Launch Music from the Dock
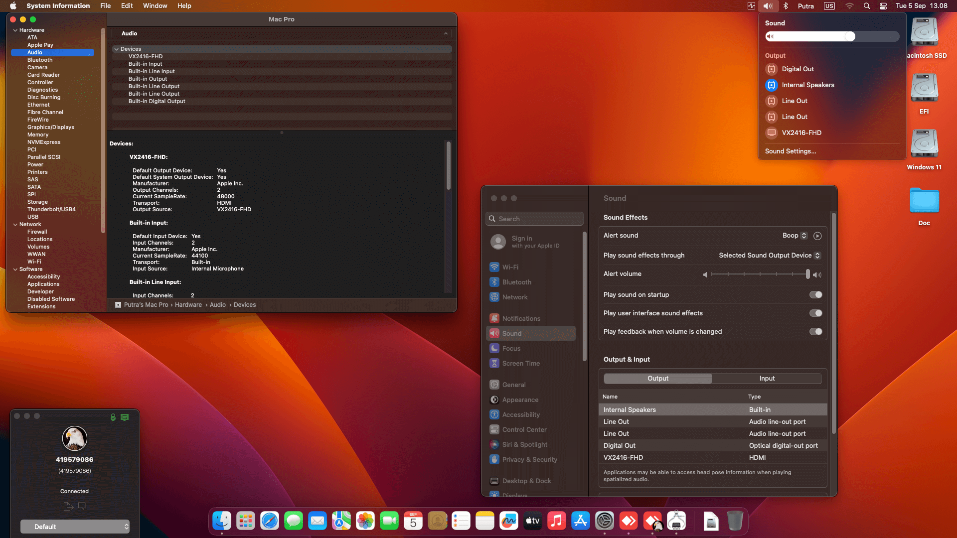957x538 pixels. [557, 521]
